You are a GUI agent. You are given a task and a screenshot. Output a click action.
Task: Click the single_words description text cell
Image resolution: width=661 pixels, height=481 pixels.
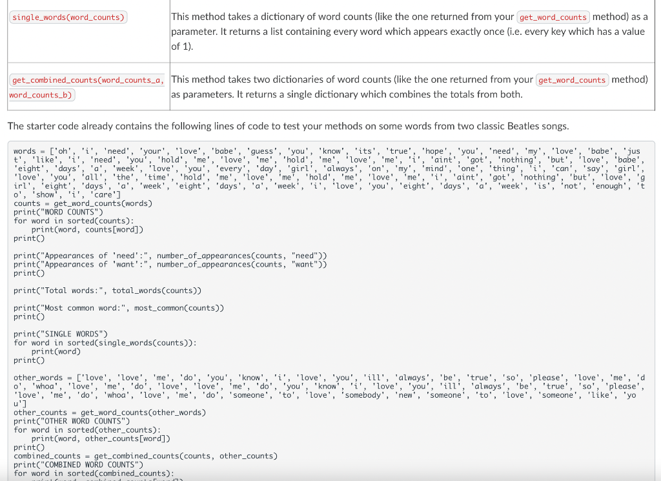tap(407, 31)
